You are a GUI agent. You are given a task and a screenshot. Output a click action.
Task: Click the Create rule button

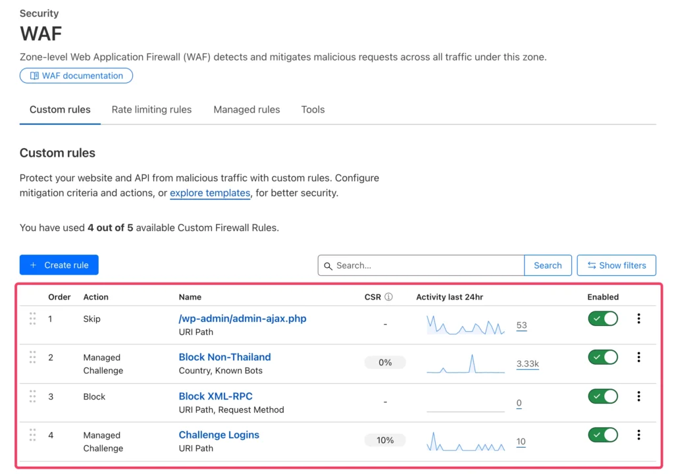coord(59,265)
